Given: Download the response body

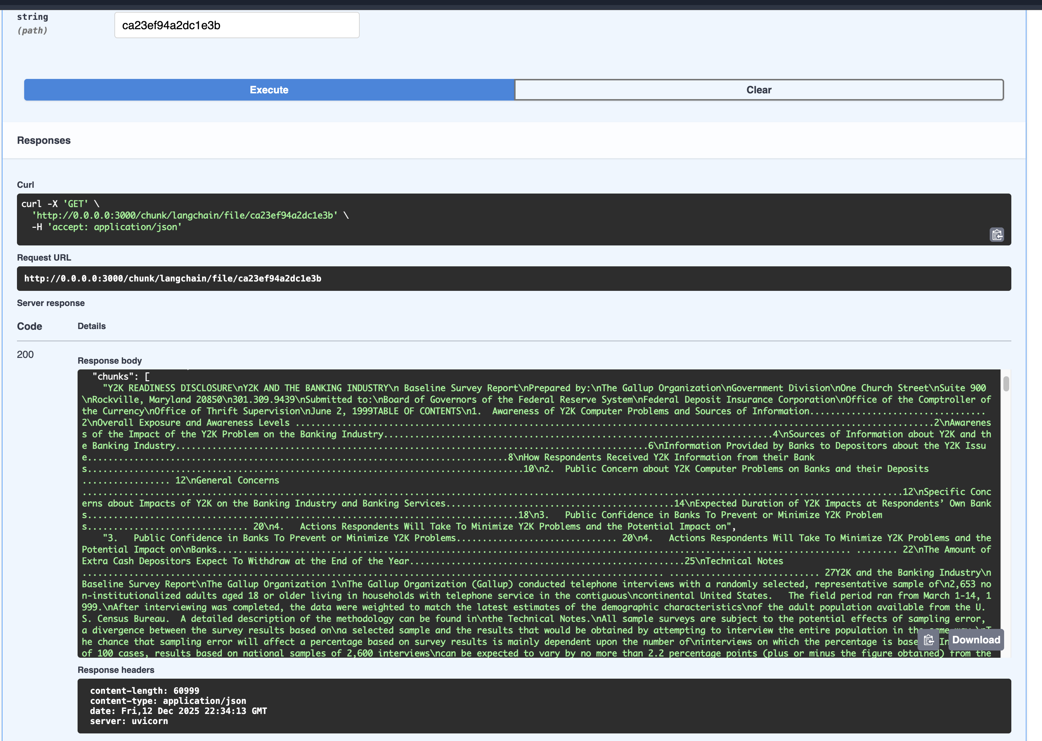Looking at the screenshot, I should 976,640.
